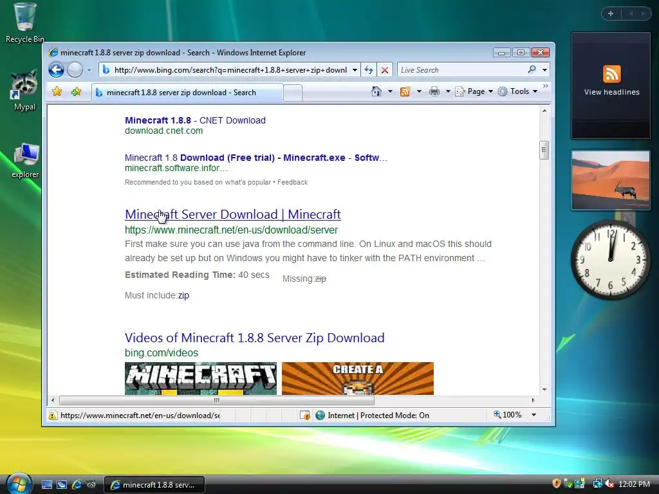
Task: Open a blank new tab
Action: 293,93
